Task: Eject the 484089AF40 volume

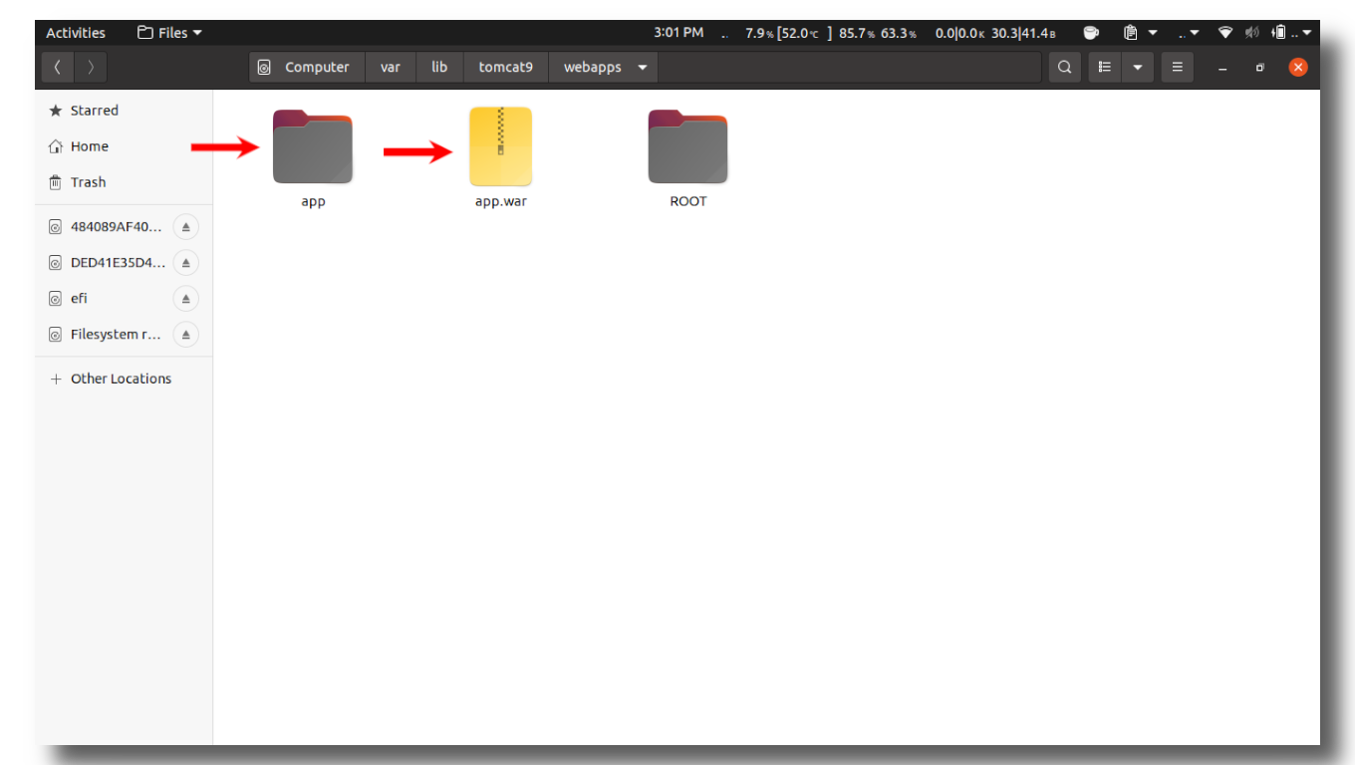Action: click(x=185, y=227)
